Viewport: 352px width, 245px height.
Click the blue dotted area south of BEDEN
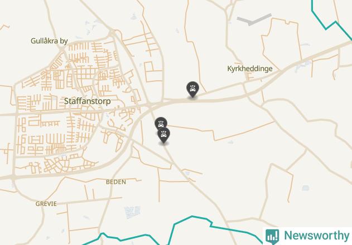point(132,212)
